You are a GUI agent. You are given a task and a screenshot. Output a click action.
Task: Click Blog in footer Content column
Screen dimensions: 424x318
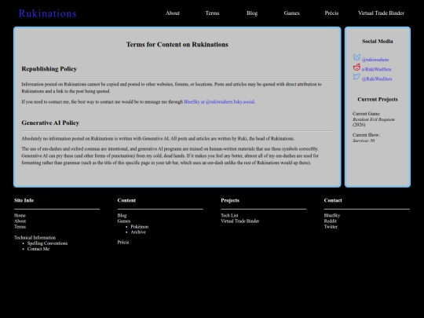tap(122, 215)
